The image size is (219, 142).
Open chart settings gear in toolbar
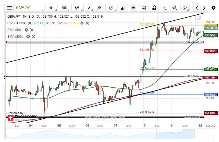(213, 8)
